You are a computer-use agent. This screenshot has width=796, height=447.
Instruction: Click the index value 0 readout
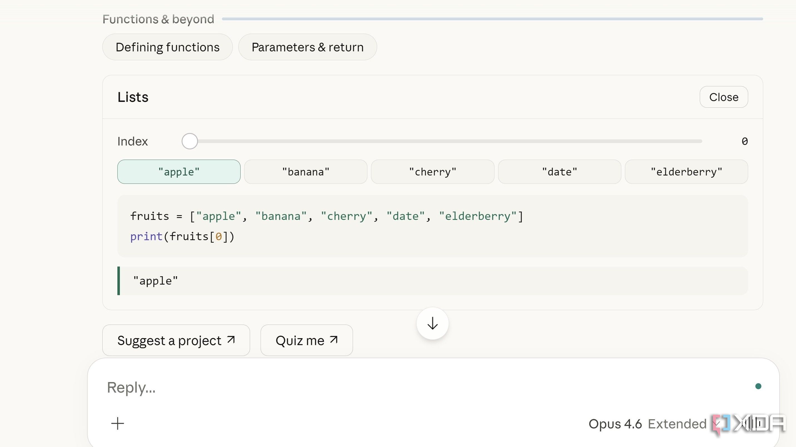pyautogui.click(x=744, y=141)
